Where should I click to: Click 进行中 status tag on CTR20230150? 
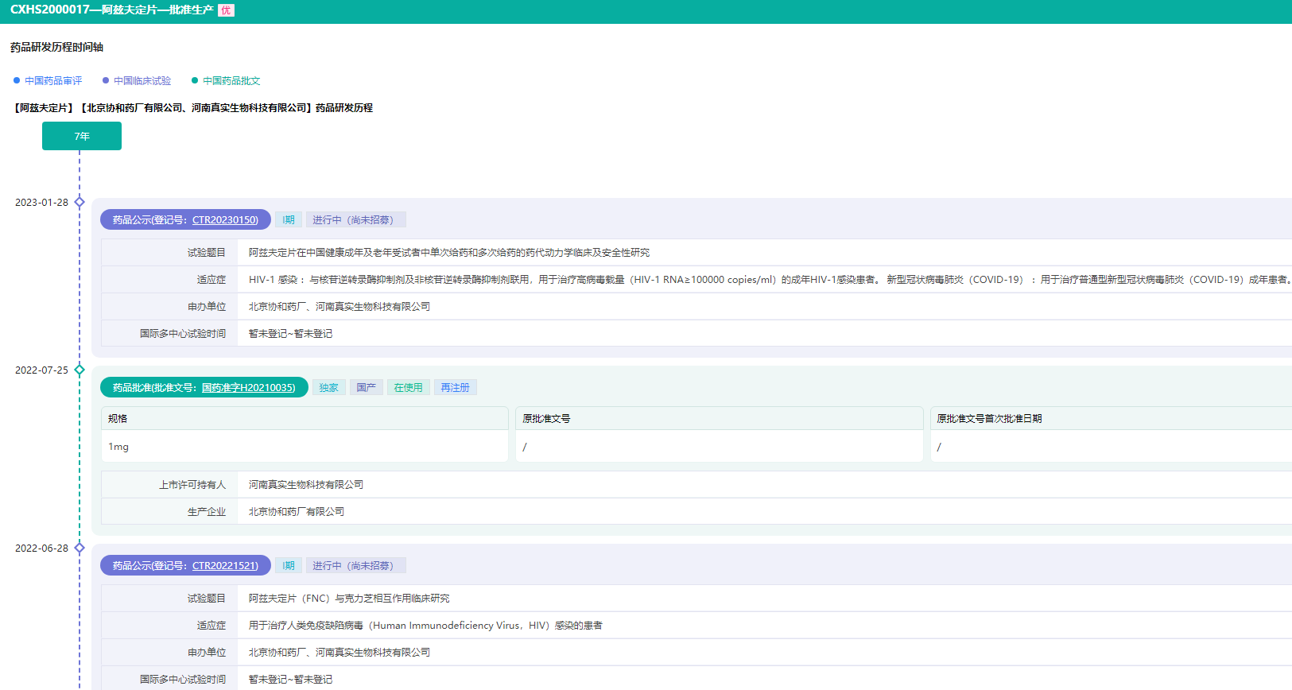355,220
